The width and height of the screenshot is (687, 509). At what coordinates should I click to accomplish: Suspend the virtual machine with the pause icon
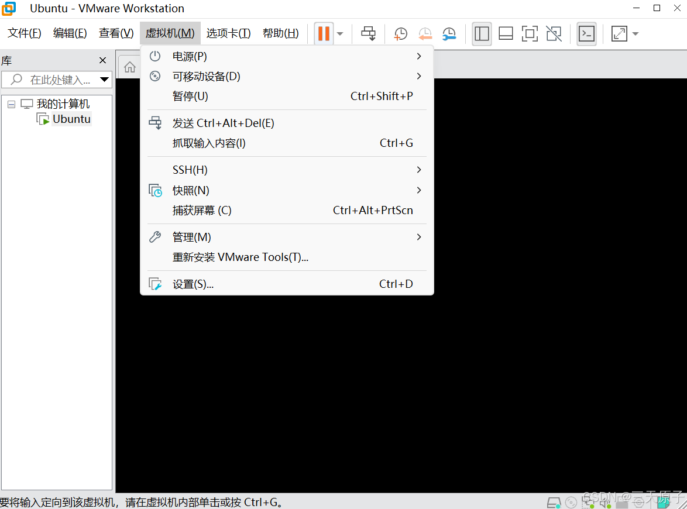point(324,33)
